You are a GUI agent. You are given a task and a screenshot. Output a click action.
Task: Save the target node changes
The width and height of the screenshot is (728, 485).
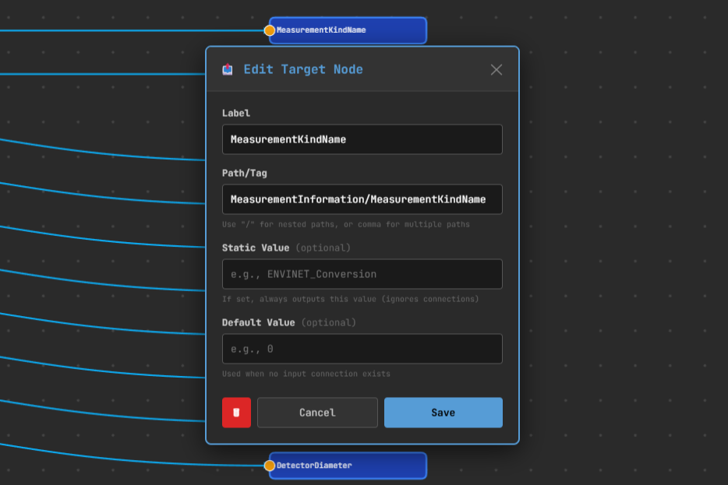tap(443, 413)
